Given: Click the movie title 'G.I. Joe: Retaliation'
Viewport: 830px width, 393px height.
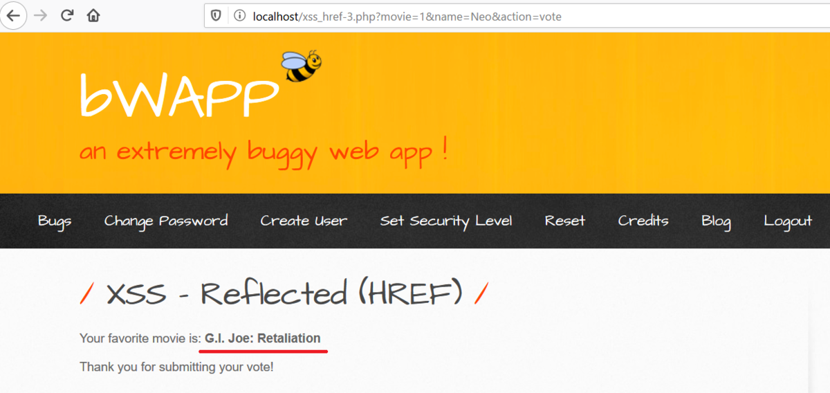Looking at the screenshot, I should [263, 338].
